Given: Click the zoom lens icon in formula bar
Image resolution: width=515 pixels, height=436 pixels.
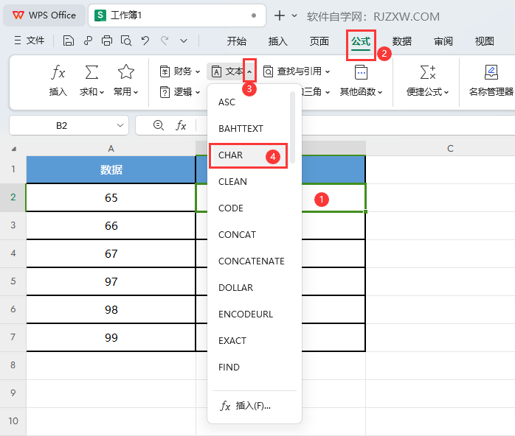Looking at the screenshot, I should [159, 125].
